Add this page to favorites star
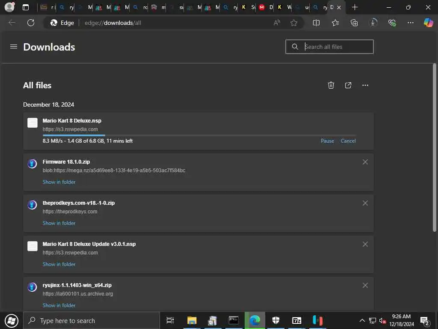 (x=293, y=23)
